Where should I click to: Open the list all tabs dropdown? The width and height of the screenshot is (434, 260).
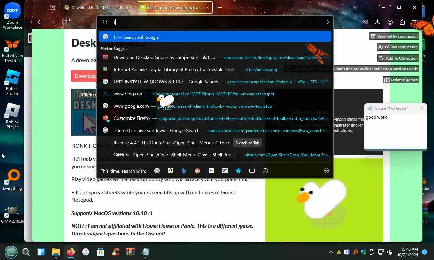355,7
